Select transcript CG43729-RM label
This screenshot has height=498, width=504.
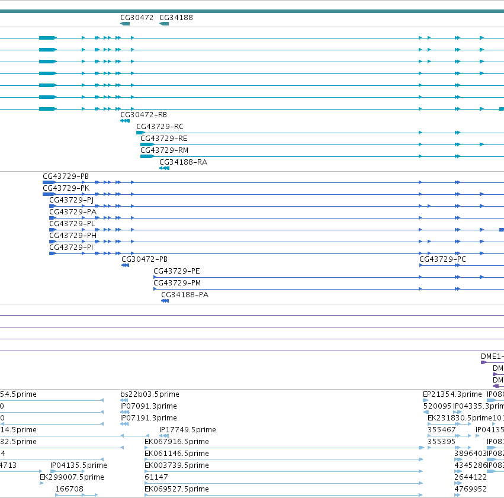164,150
